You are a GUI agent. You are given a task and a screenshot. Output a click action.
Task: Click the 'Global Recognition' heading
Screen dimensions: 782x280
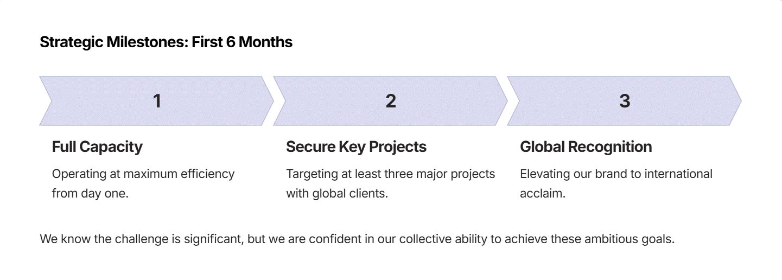coord(586,147)
